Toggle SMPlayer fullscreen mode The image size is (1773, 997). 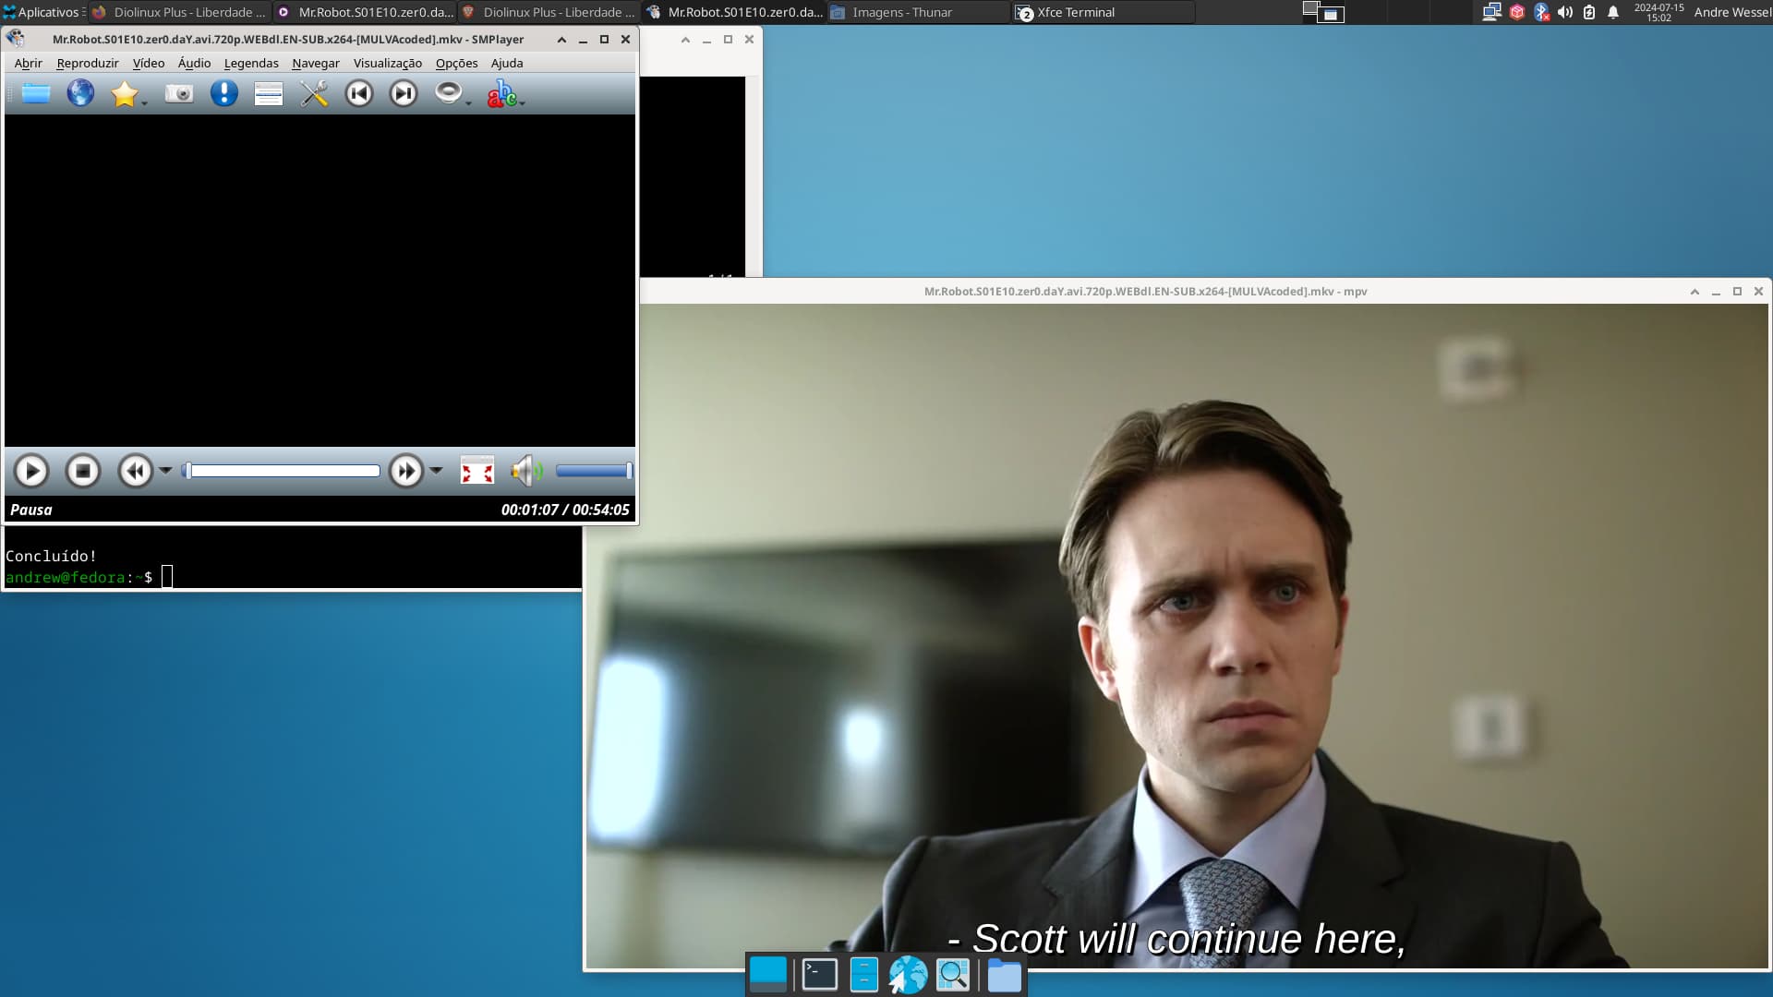tap(477, 471)
